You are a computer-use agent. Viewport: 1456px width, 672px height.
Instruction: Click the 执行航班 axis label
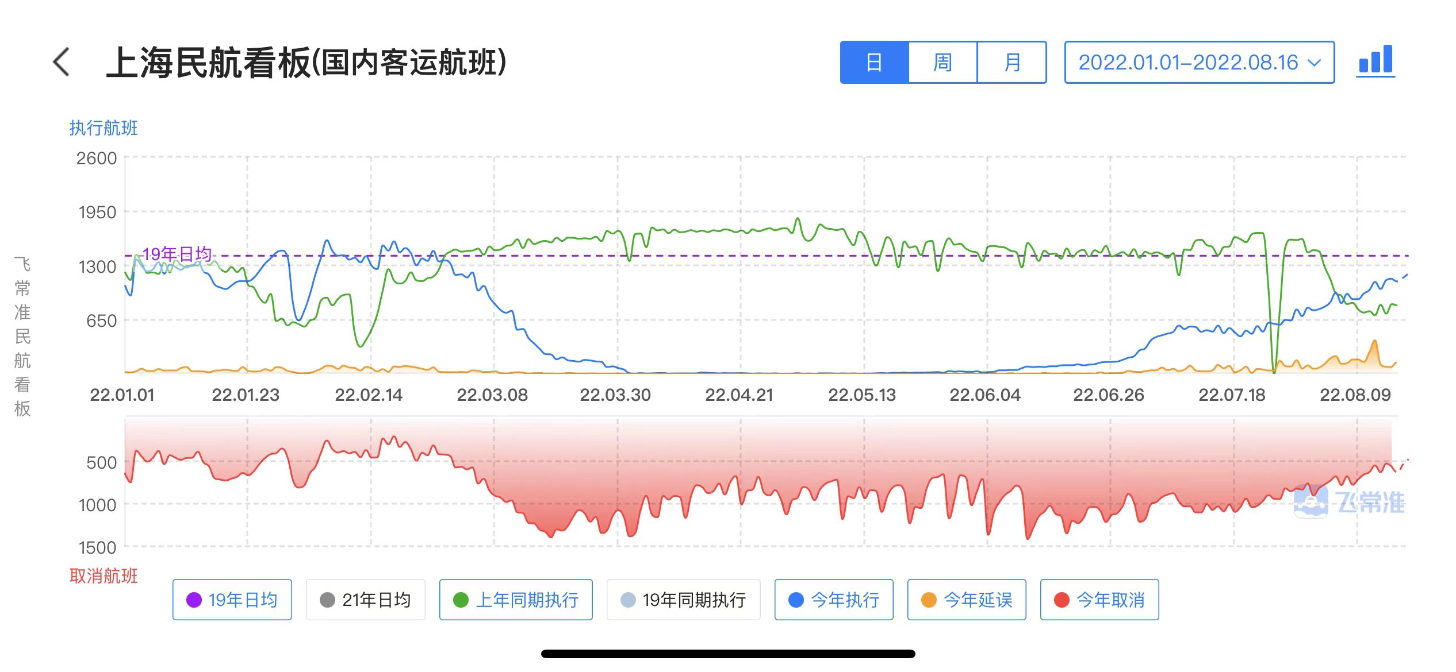[102, 129]
